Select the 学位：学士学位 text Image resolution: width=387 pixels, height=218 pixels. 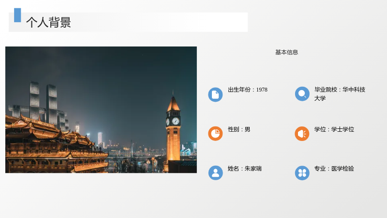click(x=334, y=129)
